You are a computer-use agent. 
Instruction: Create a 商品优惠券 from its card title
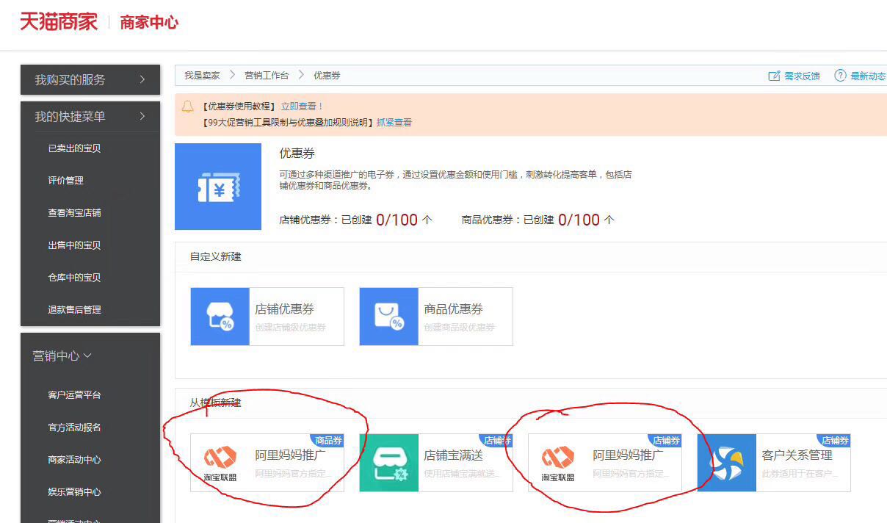pos(453,309)
